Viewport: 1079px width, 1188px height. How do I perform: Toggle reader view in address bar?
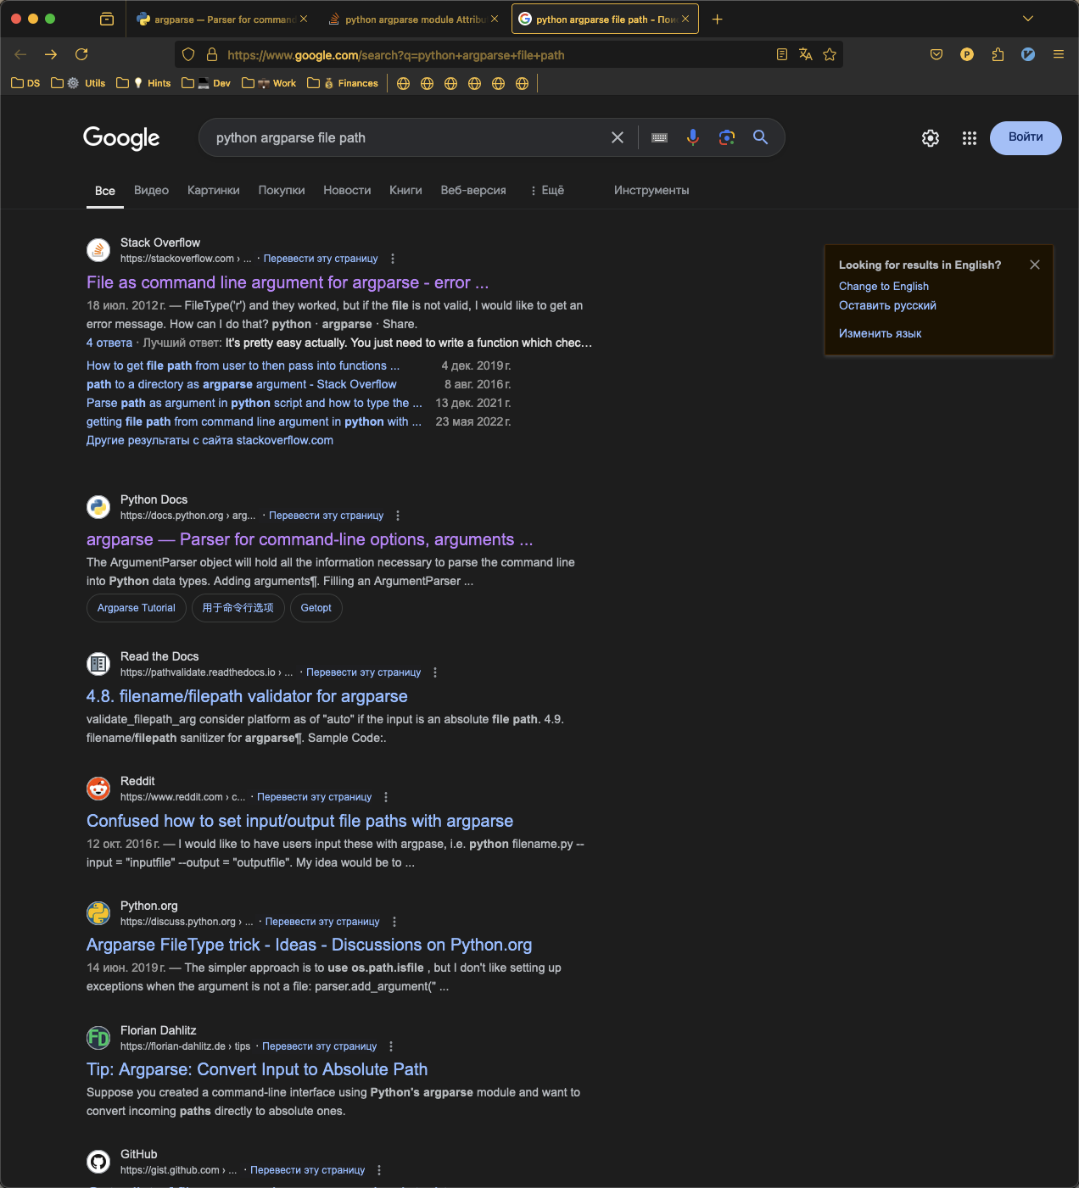pos(782,54)
